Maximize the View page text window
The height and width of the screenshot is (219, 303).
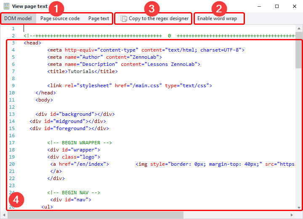pyautogui.click(x=277, y=6)
